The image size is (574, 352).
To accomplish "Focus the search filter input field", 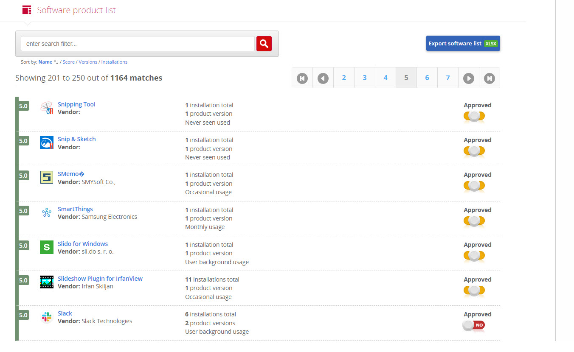I will [x=138, y=44].
